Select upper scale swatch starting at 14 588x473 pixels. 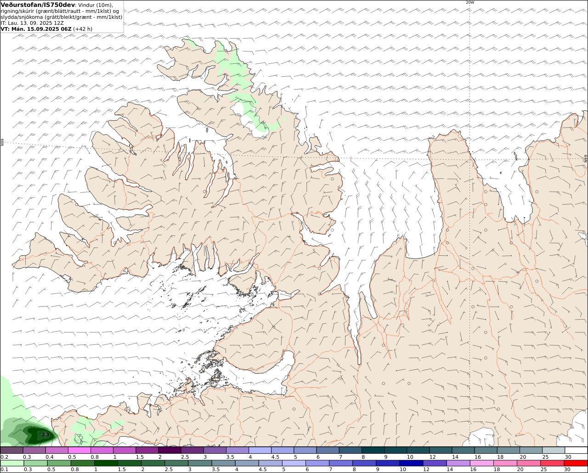point(463,450)
